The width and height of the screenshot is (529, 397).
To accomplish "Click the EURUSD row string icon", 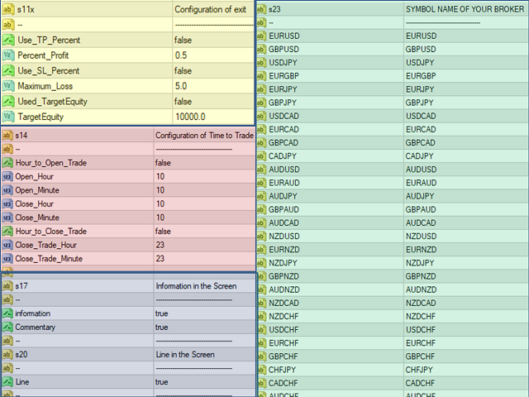I will point(261,36).
